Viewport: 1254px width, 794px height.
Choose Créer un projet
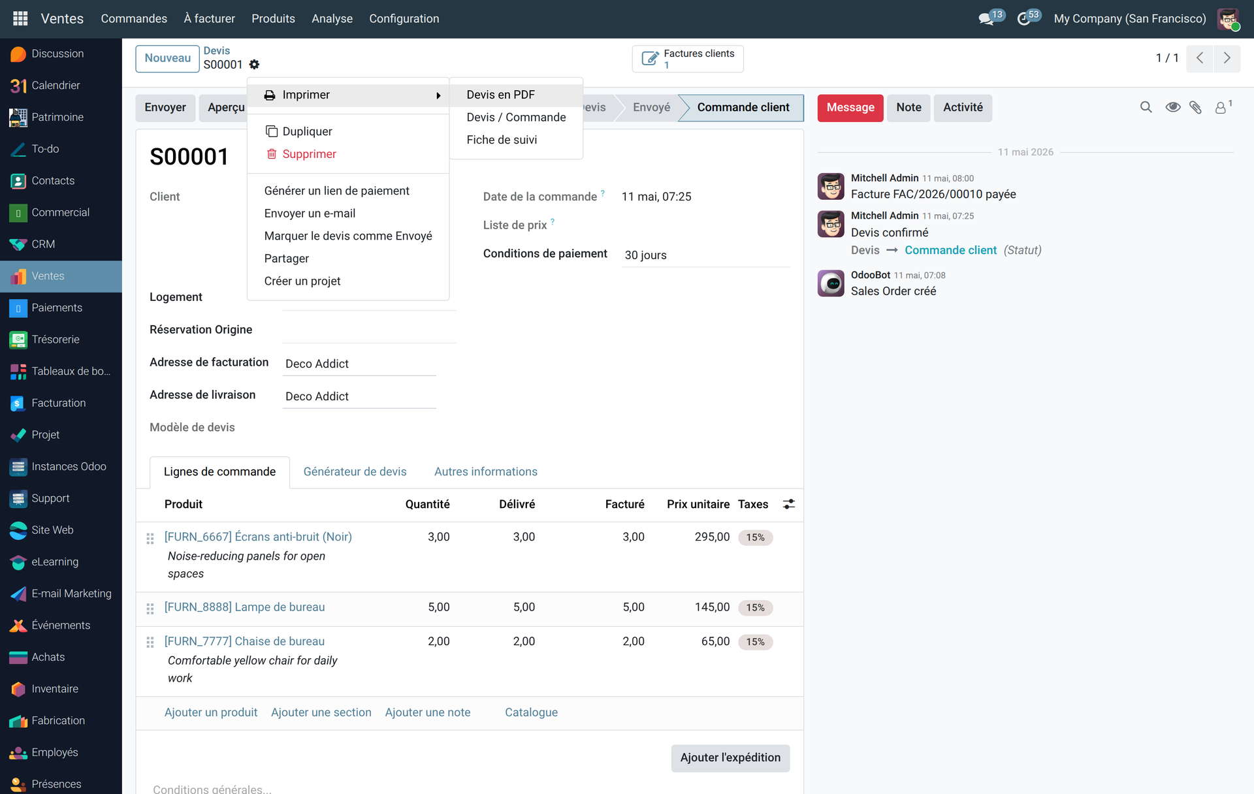point(348,281)
